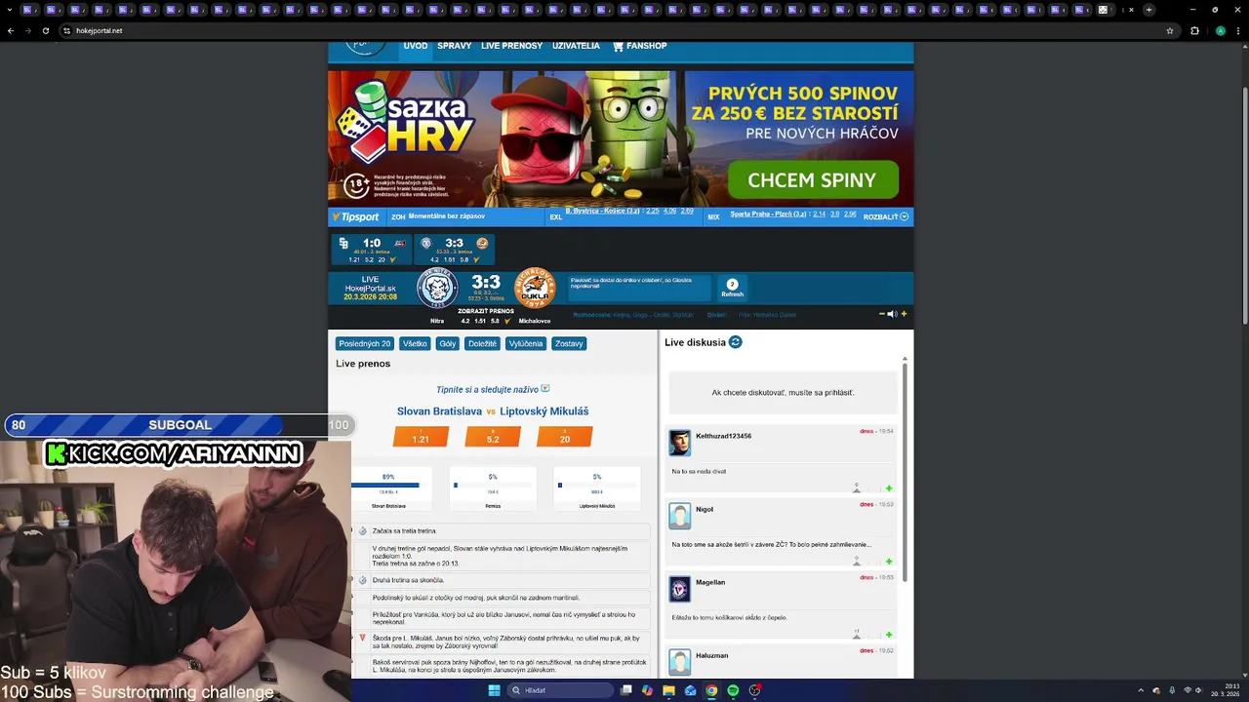The width and height of the screenshot is (1249, 702).
Task: Bet on Slovan Bratislava odds 1.21
Action: 421,437
